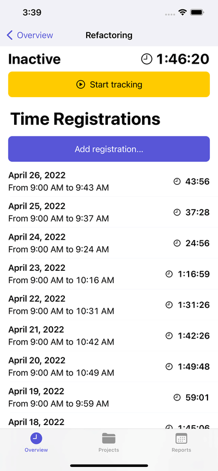The width and height of the screenshot is (218, 471).
Task: Tap the 1:46:20 total time label
Action: coord(183,59)
